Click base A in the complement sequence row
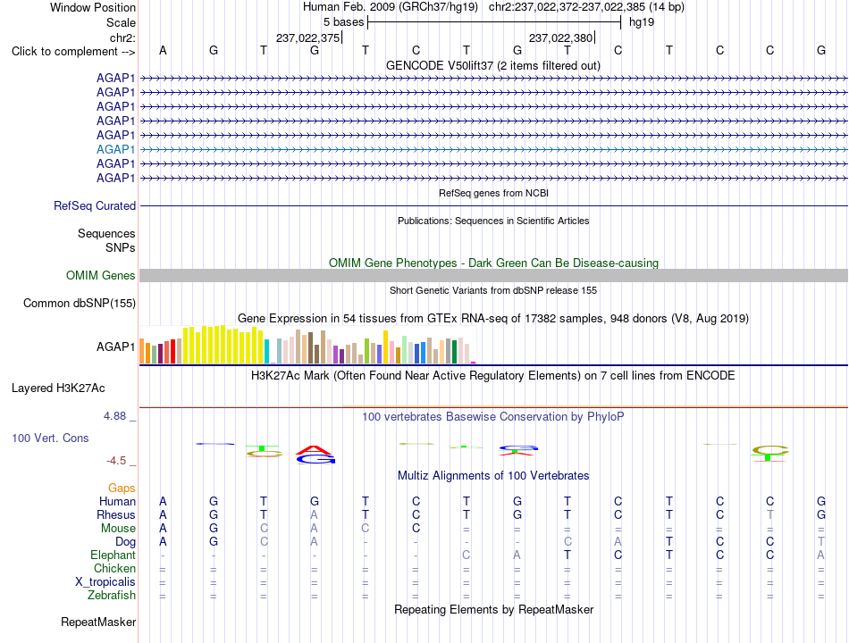Screen dimensions: 849x643 pyautogui.click(x=163, y=50)
